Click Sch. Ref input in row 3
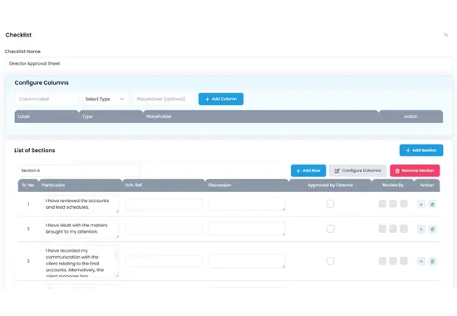The height and width of the screenshot is (316, 457). click(x=164, y=261)
